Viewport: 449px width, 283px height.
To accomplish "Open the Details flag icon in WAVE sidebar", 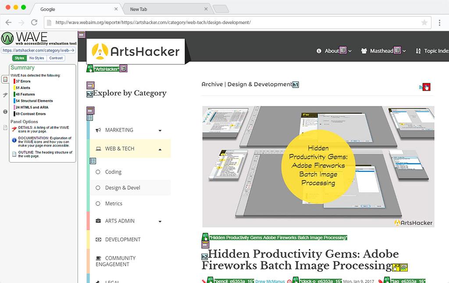I will [5, 95].
